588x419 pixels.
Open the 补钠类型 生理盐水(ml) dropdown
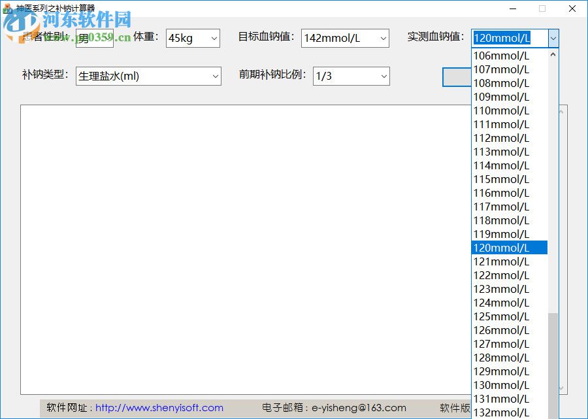[148, 76]
